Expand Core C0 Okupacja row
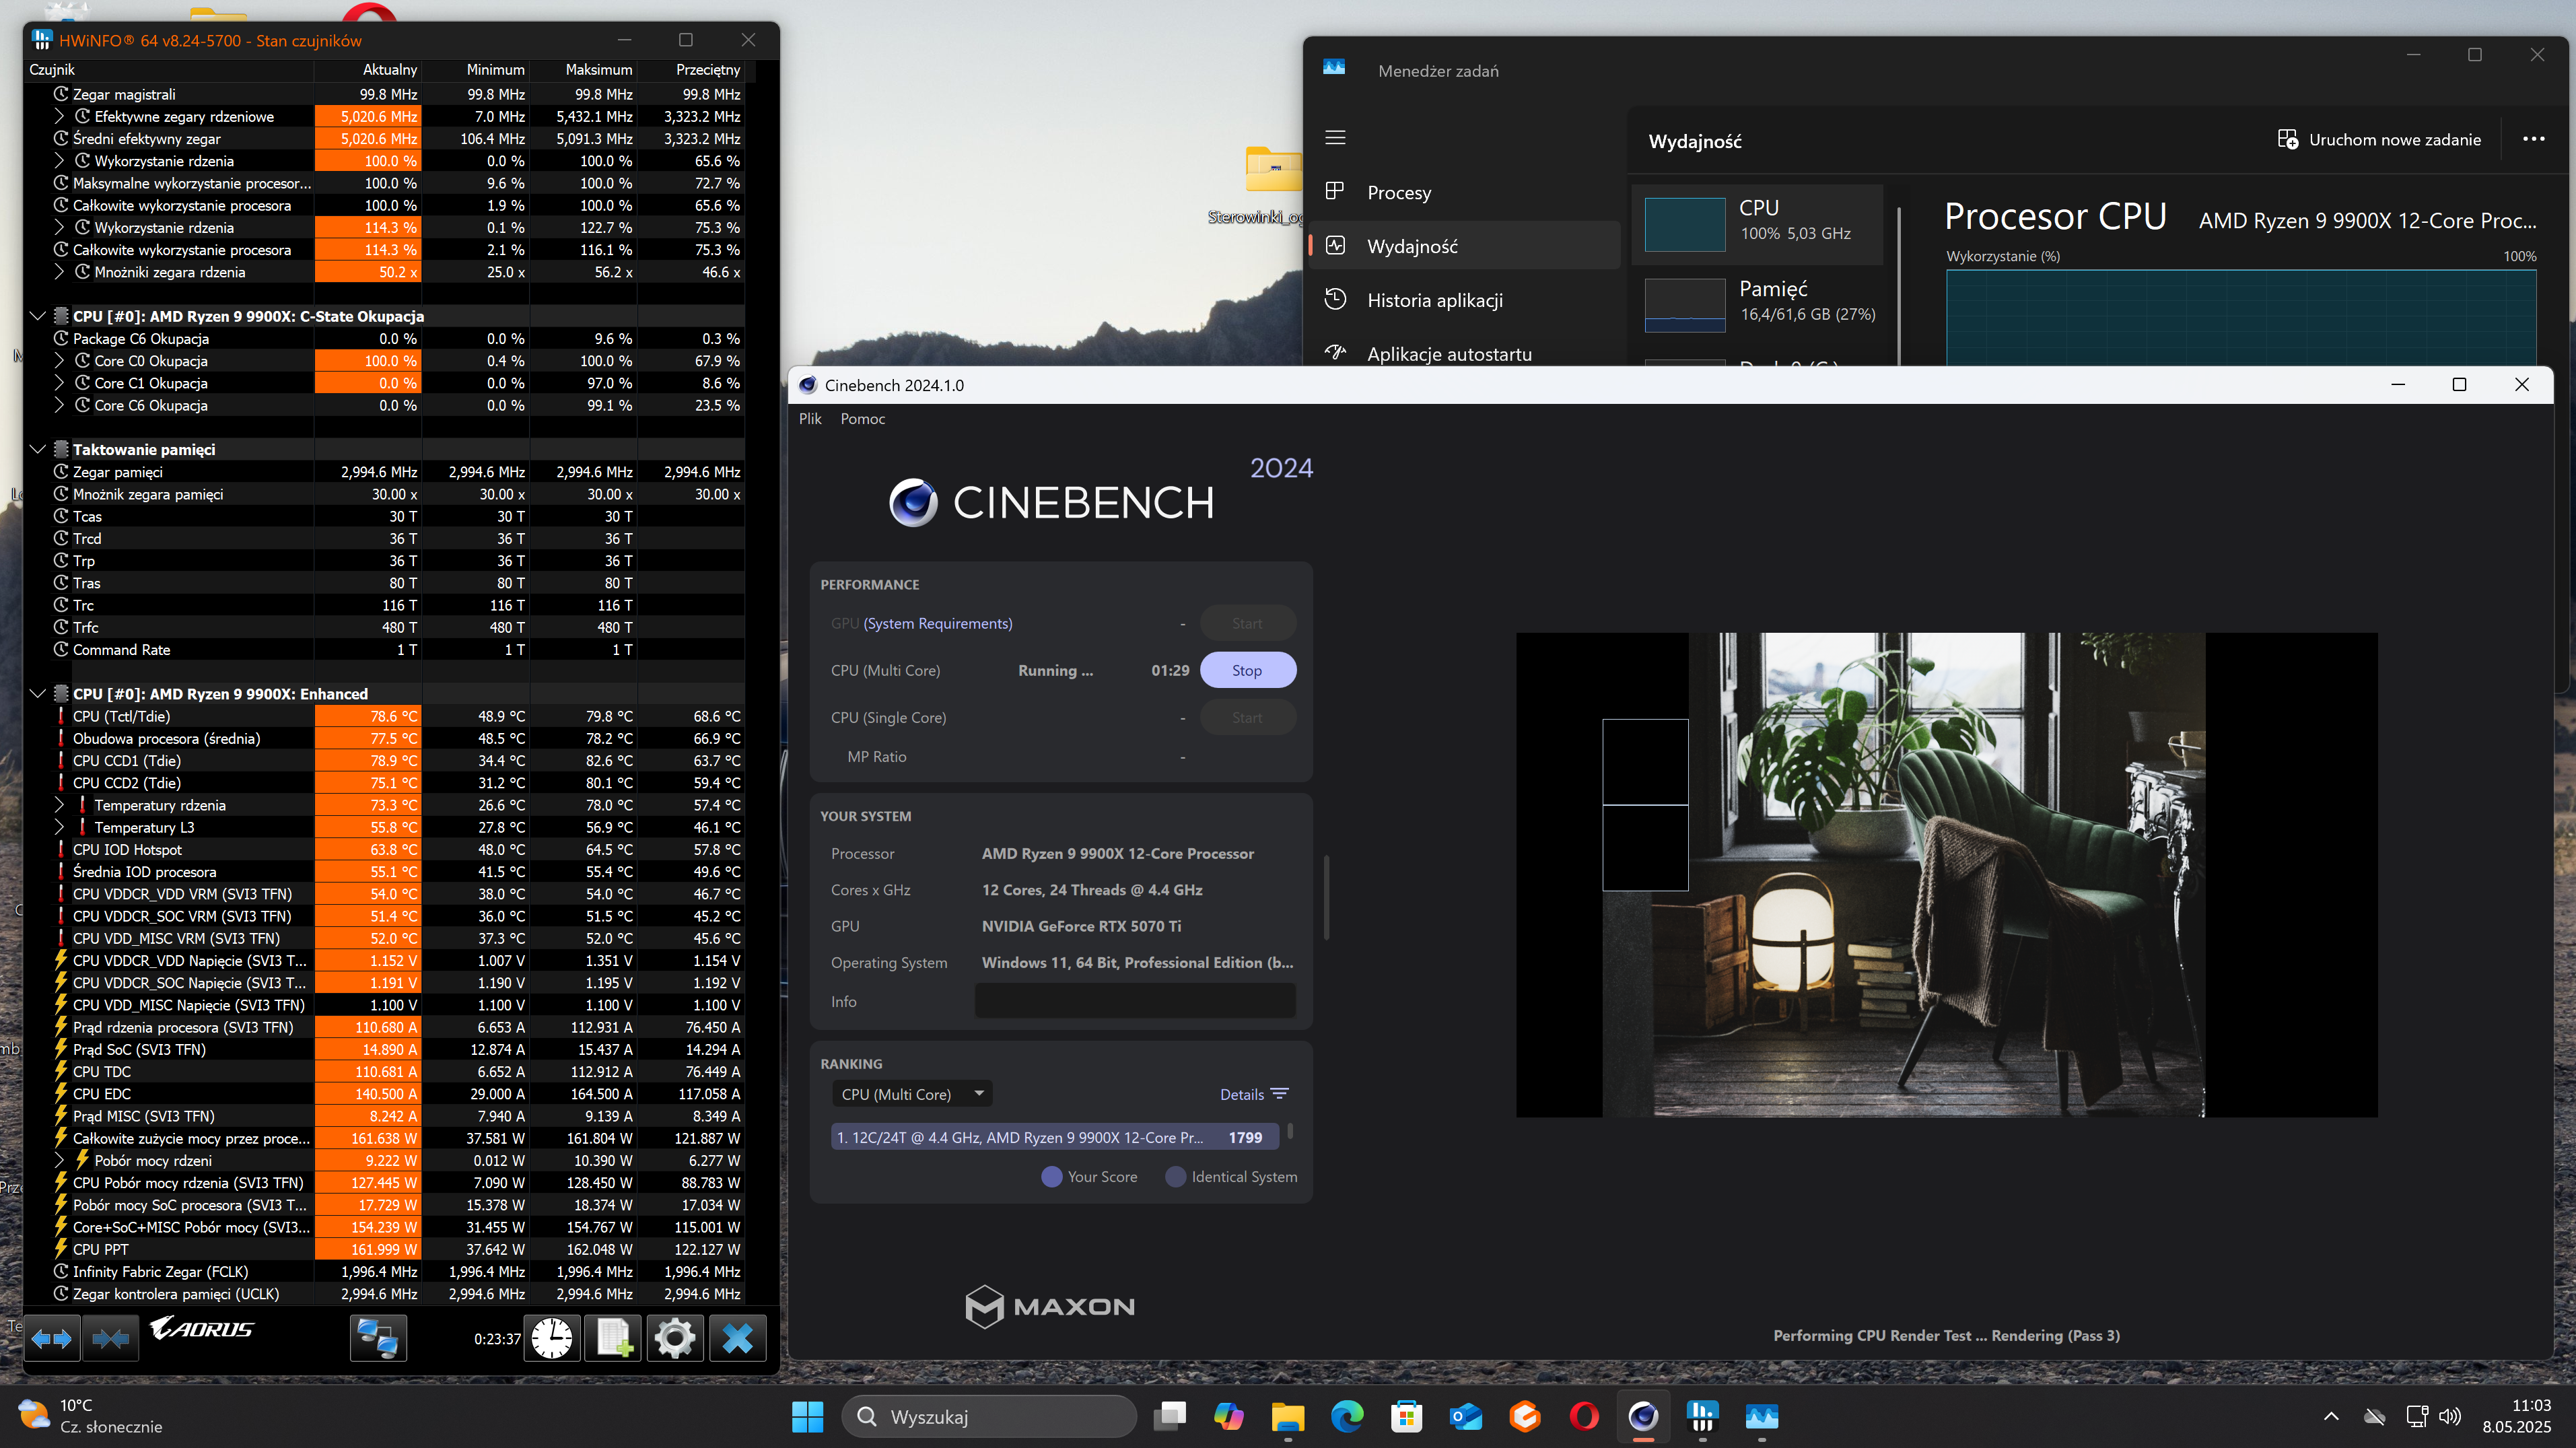The height and width of the screenshot is (1448, 2576). [x=59, y=361]
